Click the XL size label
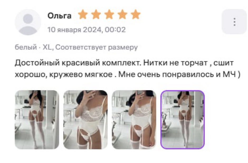 pos(47,47)
